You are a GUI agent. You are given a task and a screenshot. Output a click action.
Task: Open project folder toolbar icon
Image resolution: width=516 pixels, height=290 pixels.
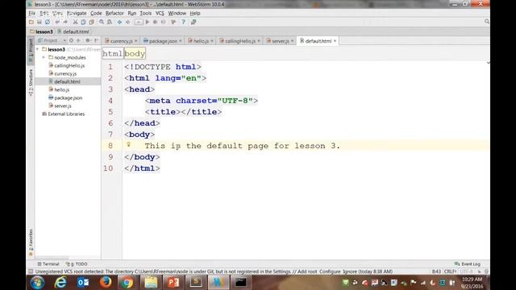tap(31, 22)
